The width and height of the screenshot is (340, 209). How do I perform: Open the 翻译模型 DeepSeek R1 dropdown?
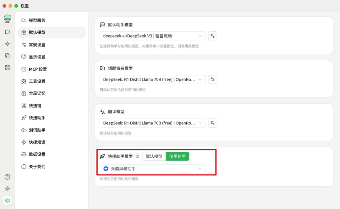coord(153,123)
